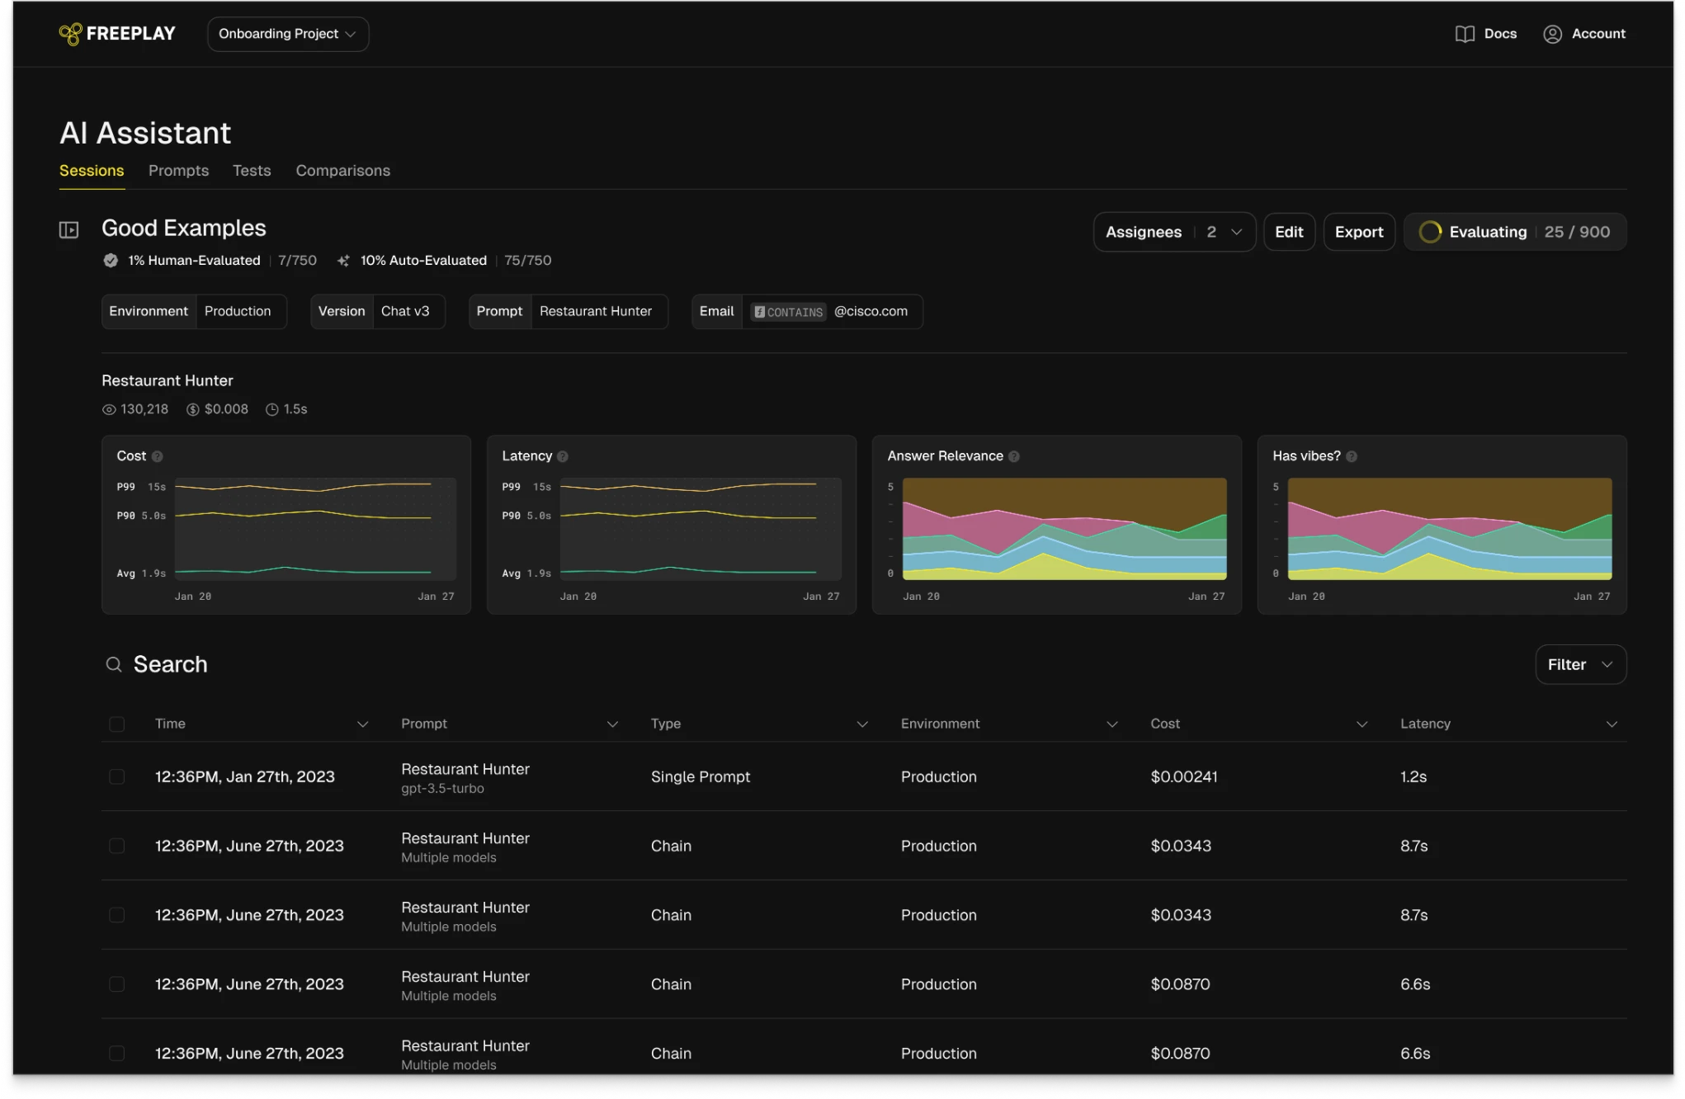The width and height of the screenshot is (1685, 1099).
Task: Click the Latency chart graph
Action: (701, 530)
